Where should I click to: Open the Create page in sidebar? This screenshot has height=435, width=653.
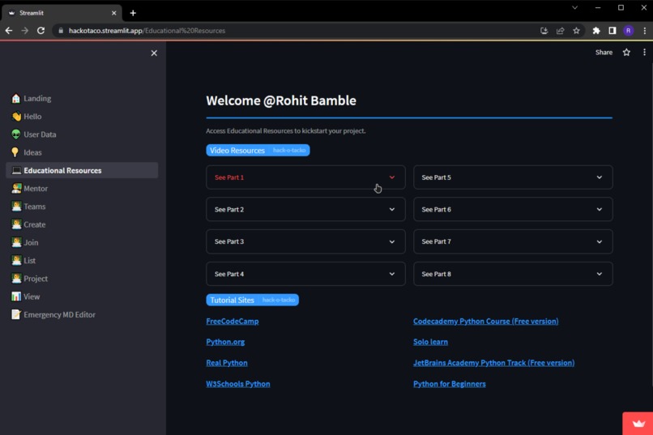[82, 224]
